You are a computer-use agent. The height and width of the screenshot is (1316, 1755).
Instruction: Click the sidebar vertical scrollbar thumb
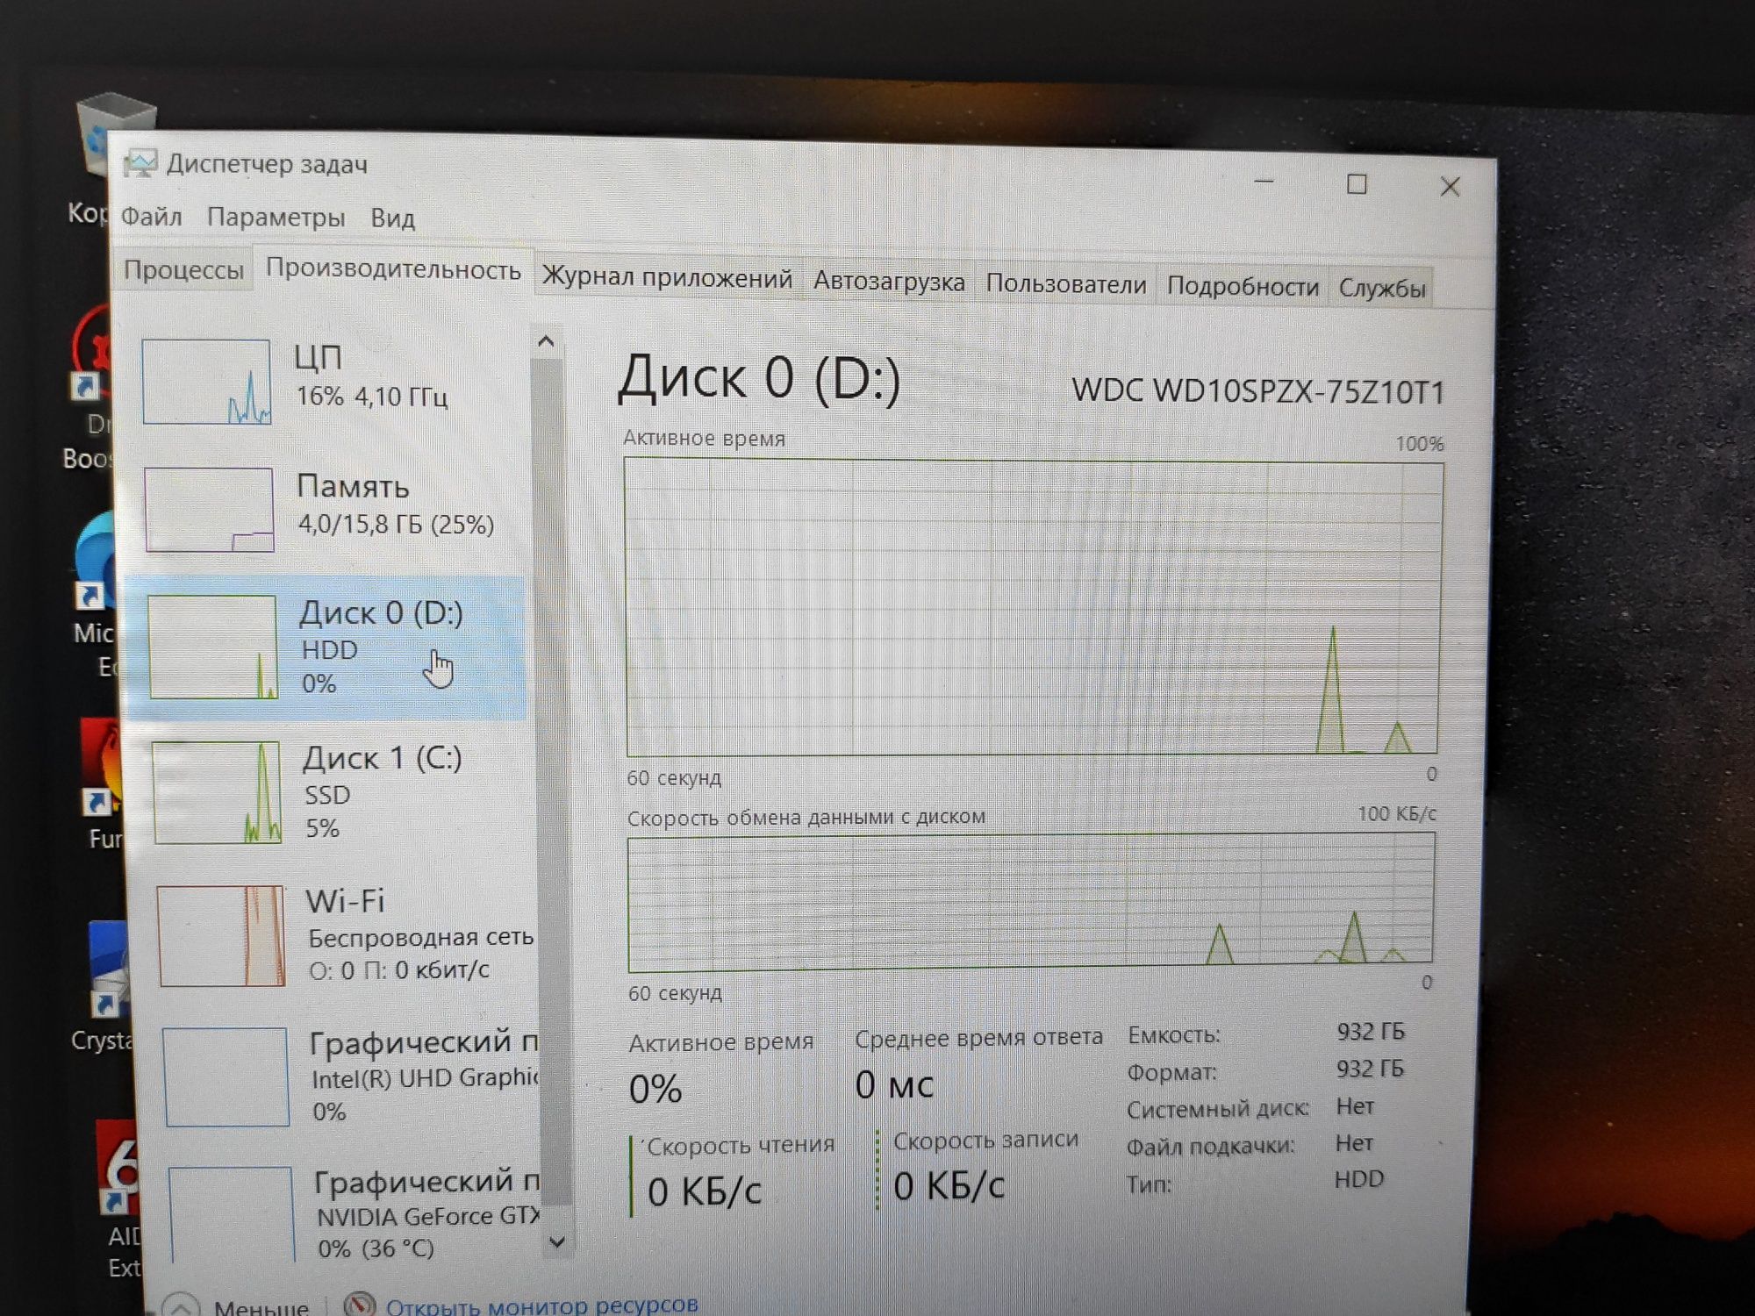tap(553, 781)
